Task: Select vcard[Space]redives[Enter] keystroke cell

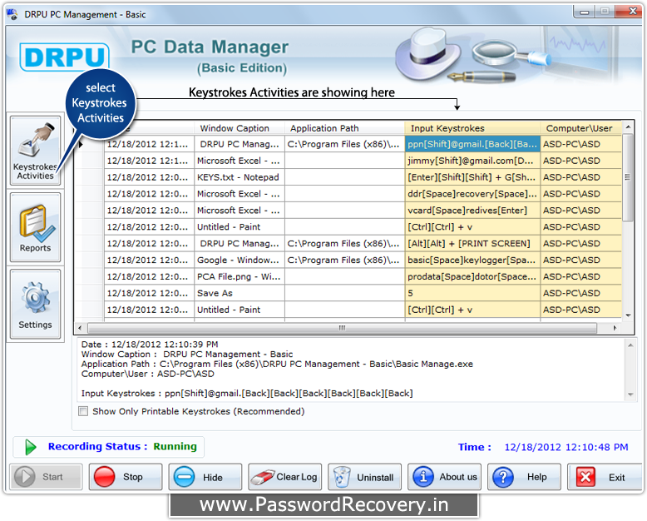Action: [x=472, y=210]
